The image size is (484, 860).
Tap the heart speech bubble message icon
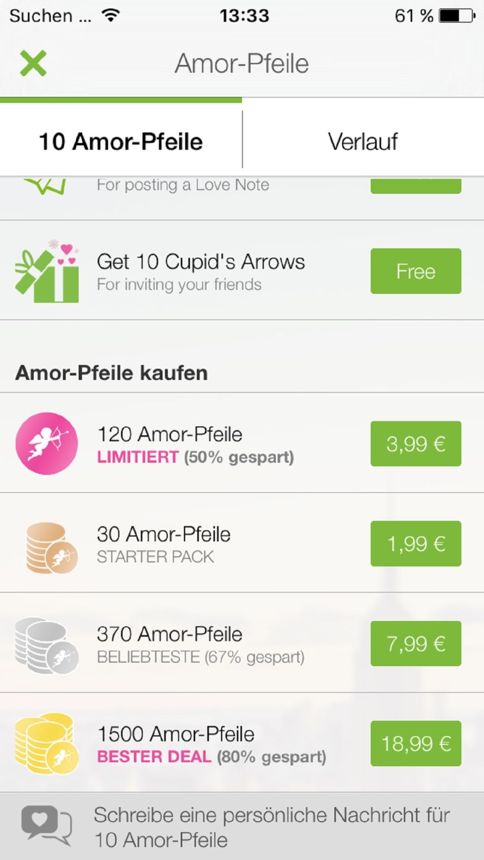pyautogui.click(x=46, y=825)
